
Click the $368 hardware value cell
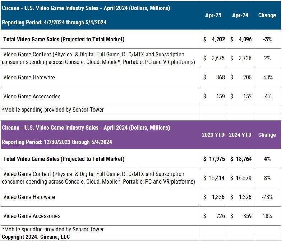[213, 77]
